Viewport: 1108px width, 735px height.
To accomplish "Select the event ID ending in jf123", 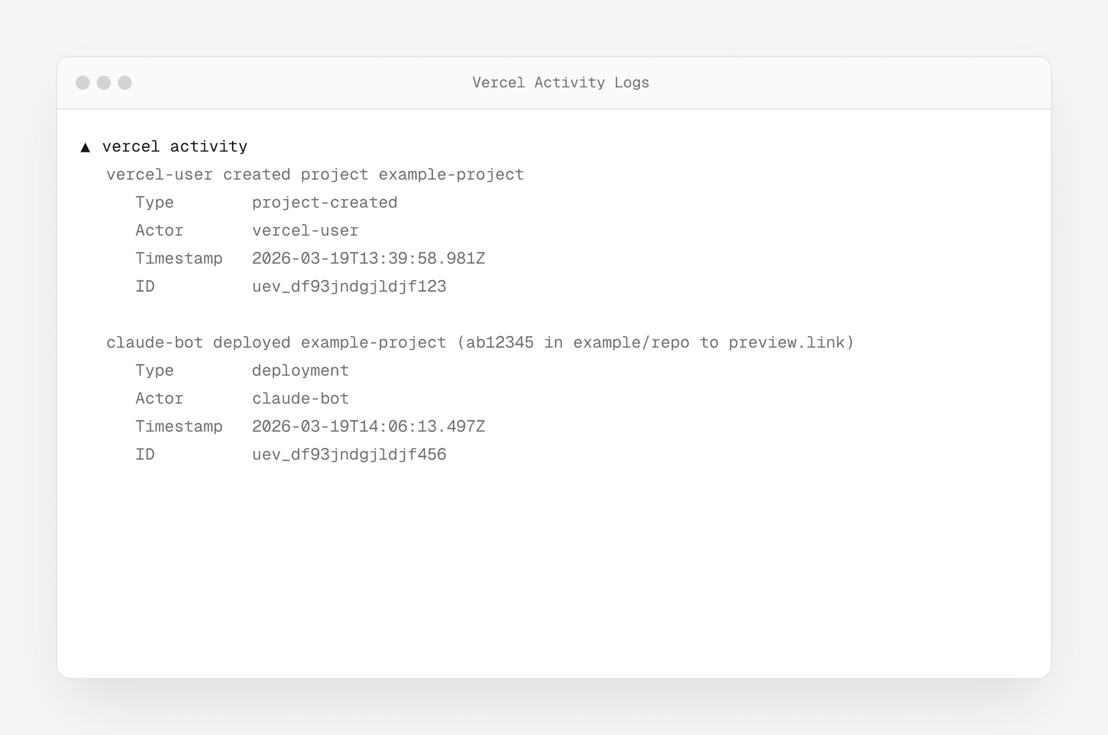I will coord(349,287).
